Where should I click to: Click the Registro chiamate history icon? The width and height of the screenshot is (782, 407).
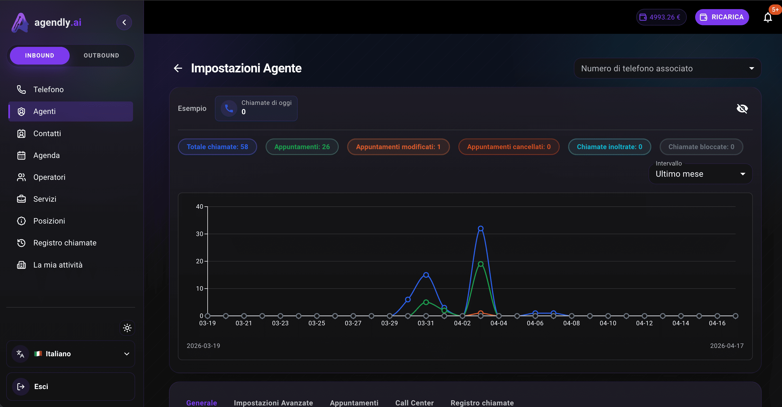pos(21,243)
